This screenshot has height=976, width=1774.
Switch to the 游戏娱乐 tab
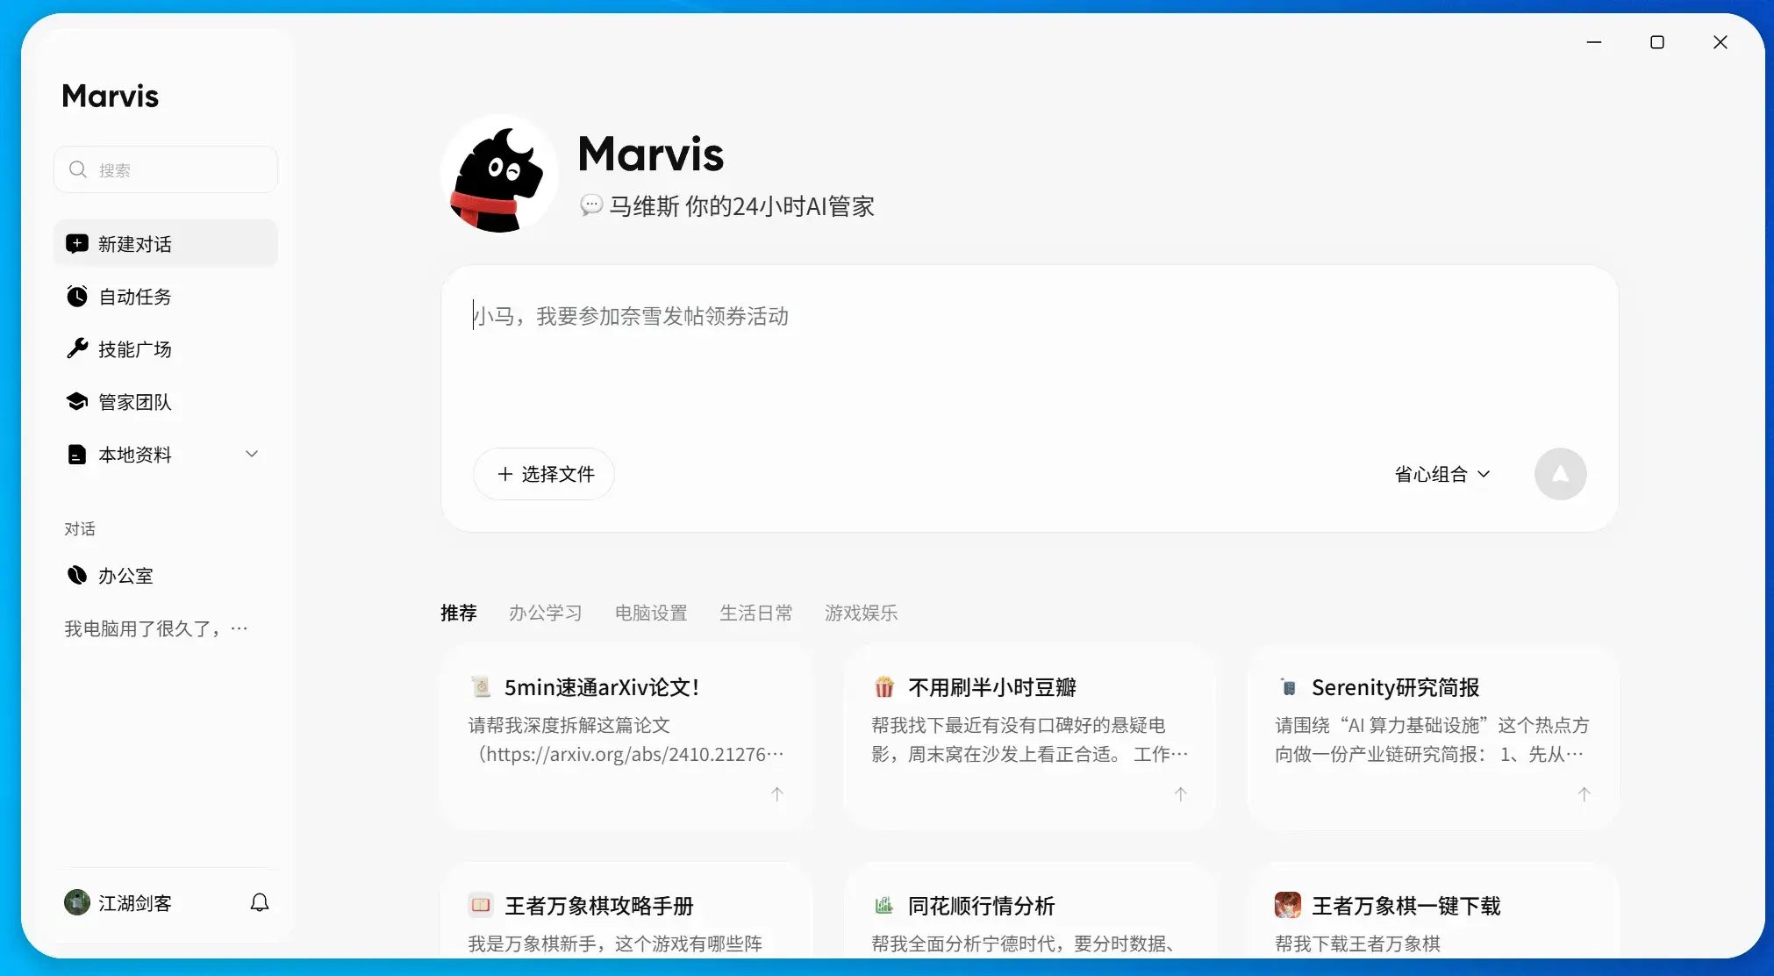(x=862, y=613)
